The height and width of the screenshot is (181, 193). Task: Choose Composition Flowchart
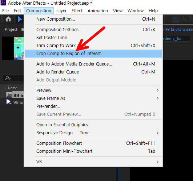tap(93, 143)
